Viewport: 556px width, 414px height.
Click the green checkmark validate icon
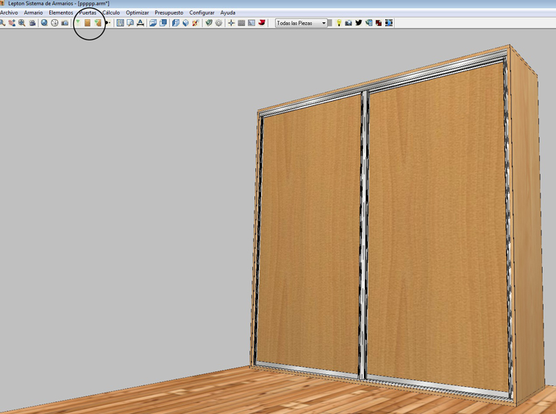209,23
